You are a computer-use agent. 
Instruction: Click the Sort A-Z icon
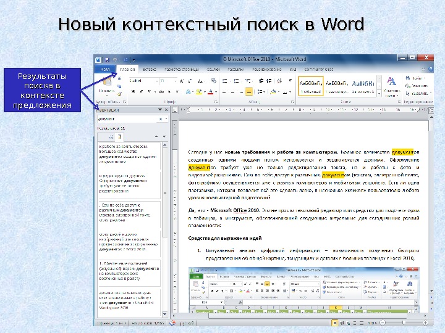(279, 81)
